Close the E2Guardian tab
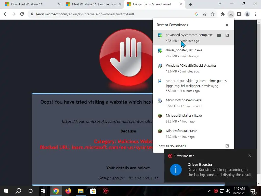 (181, 5)
